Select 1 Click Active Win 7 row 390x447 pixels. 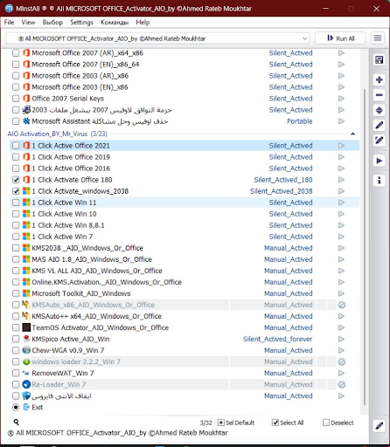pyautogui.click(x=185, y=237)
